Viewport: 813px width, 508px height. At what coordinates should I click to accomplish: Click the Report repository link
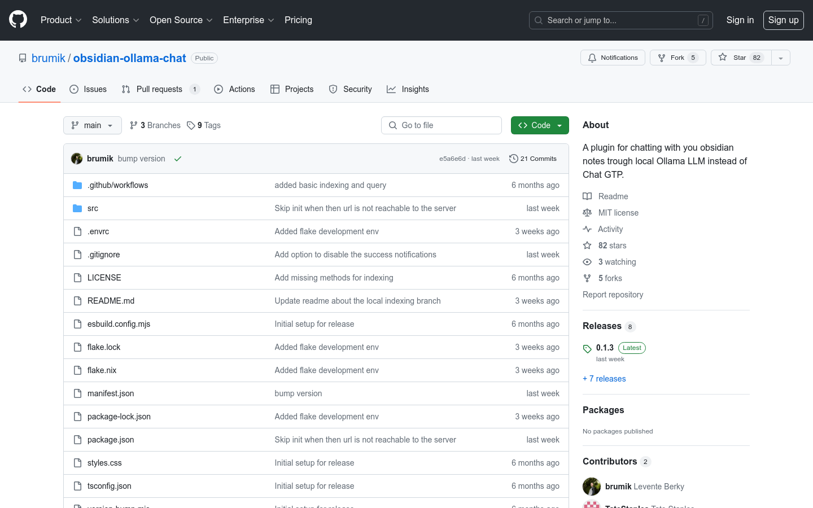pos(613,295)
